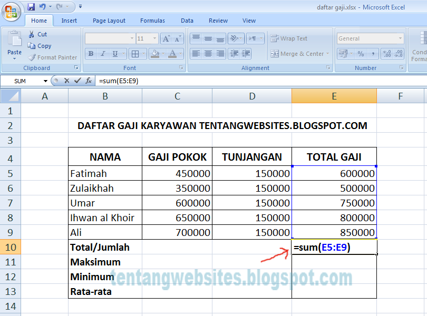This screenshot has height=316, width=427.
Task: Select Middle Align icon
Action: tap(208, 38)
